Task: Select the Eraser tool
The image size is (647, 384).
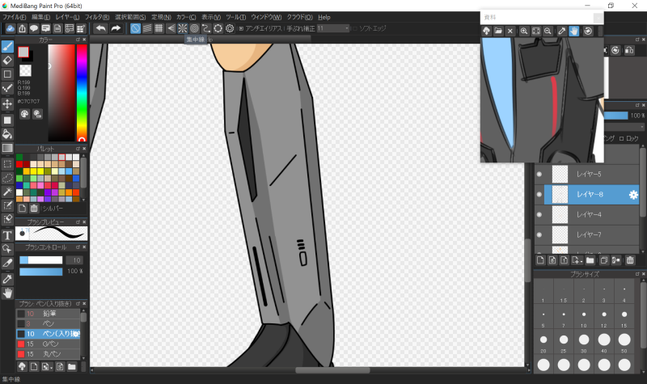Action: tap(7, 60)
